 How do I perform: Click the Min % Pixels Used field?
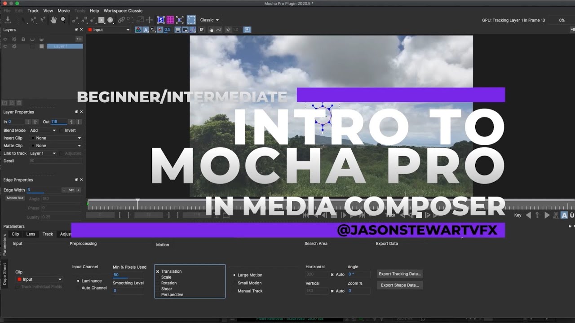point(128,275)
